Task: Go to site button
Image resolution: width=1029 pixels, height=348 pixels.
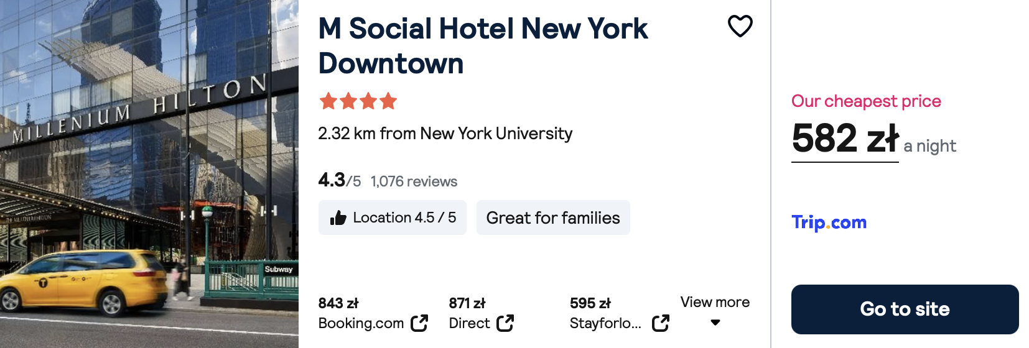Action: point(905,309)
